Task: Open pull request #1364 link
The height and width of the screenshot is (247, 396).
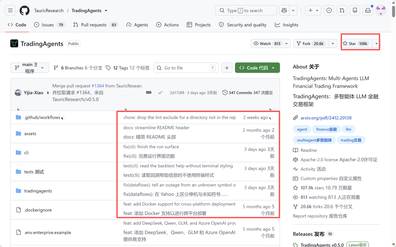Action: 98,86
